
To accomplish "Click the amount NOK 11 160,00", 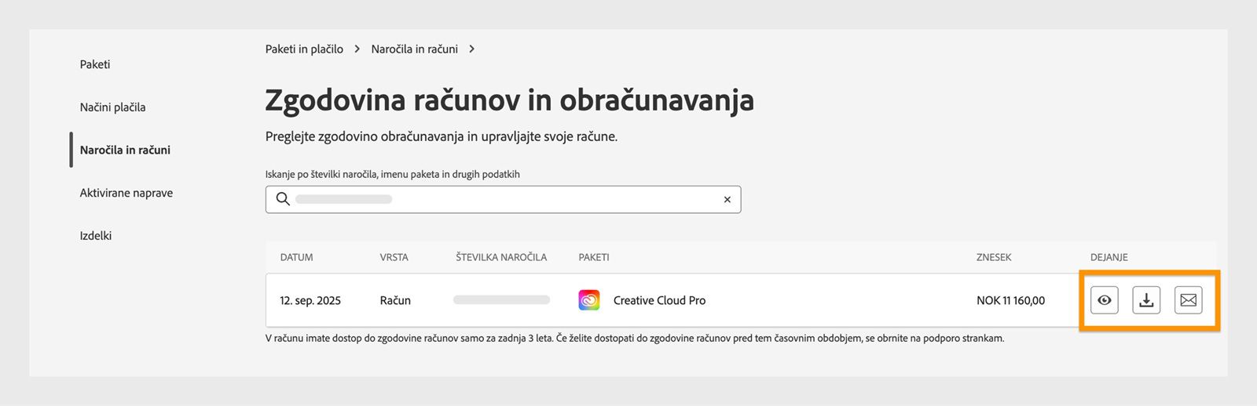I will click(1010, 300).
